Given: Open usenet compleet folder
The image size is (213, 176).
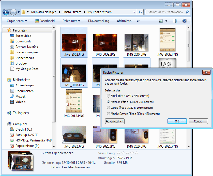Looking at the screenshot, I should click(x=24, y=52).
